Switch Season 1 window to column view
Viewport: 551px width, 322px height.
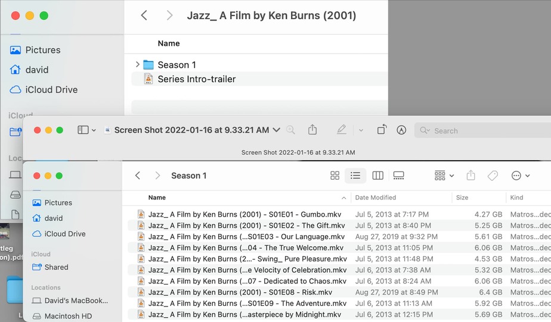[x=377, y=176]
